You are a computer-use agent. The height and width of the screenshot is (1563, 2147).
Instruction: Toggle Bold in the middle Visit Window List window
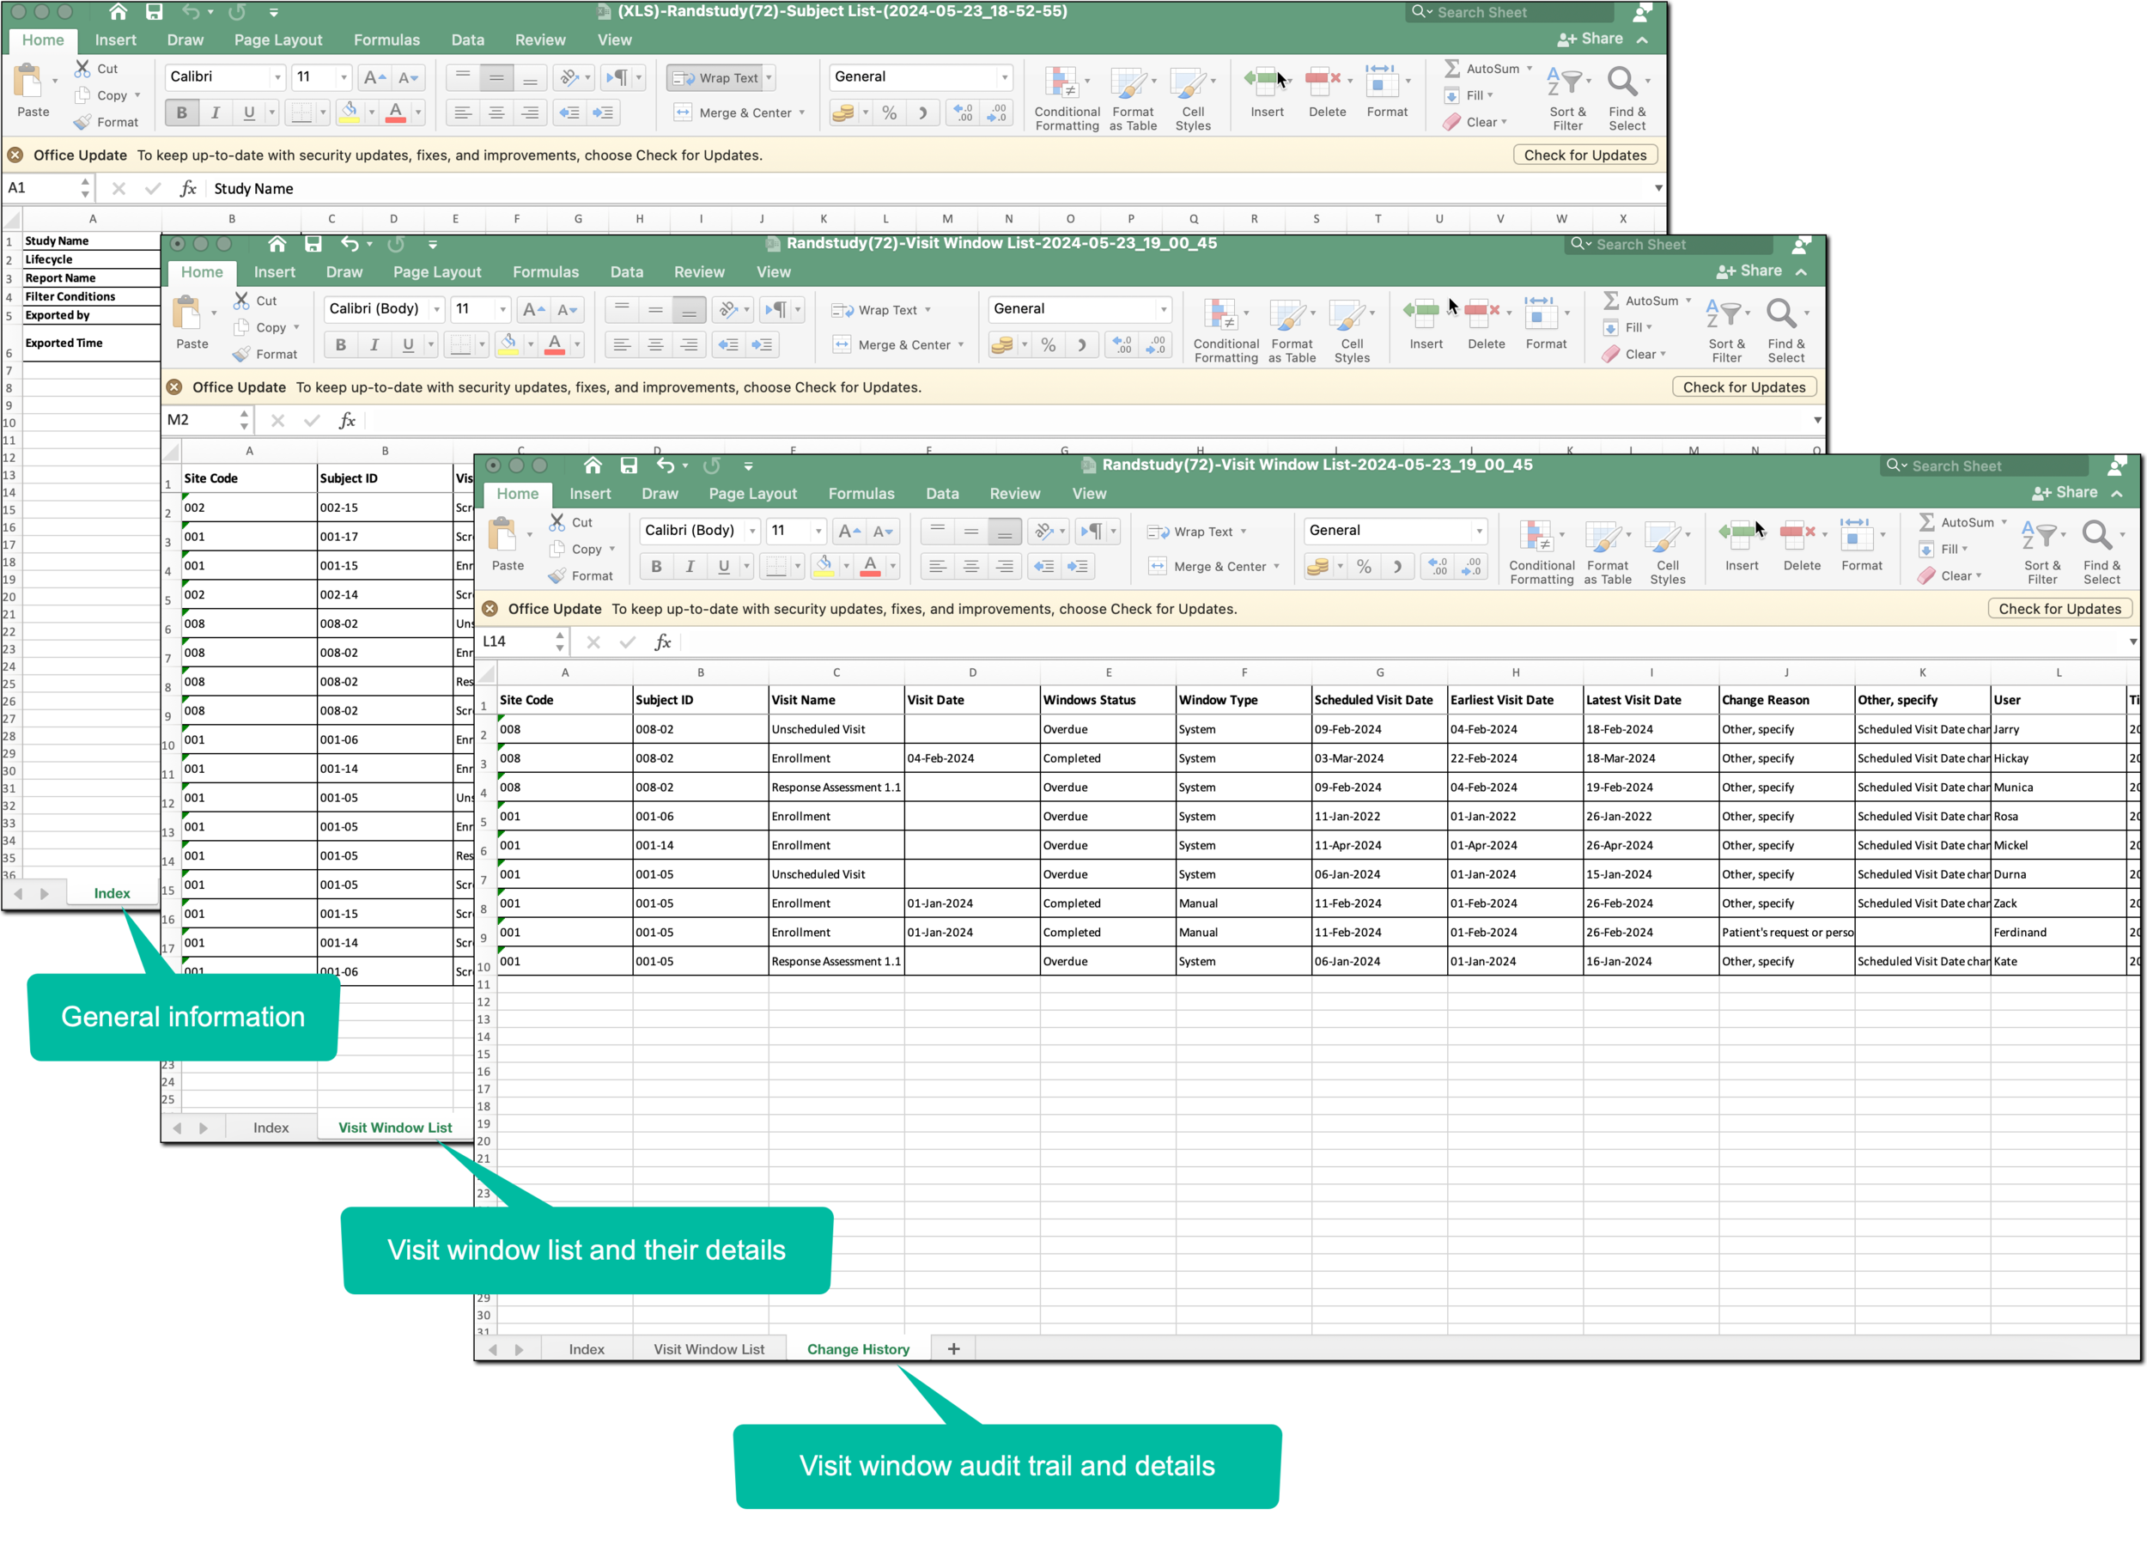[341, 344]
